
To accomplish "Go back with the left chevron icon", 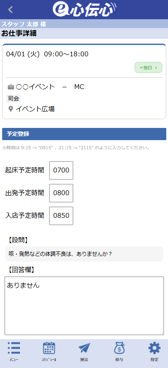I will [10, 10].
